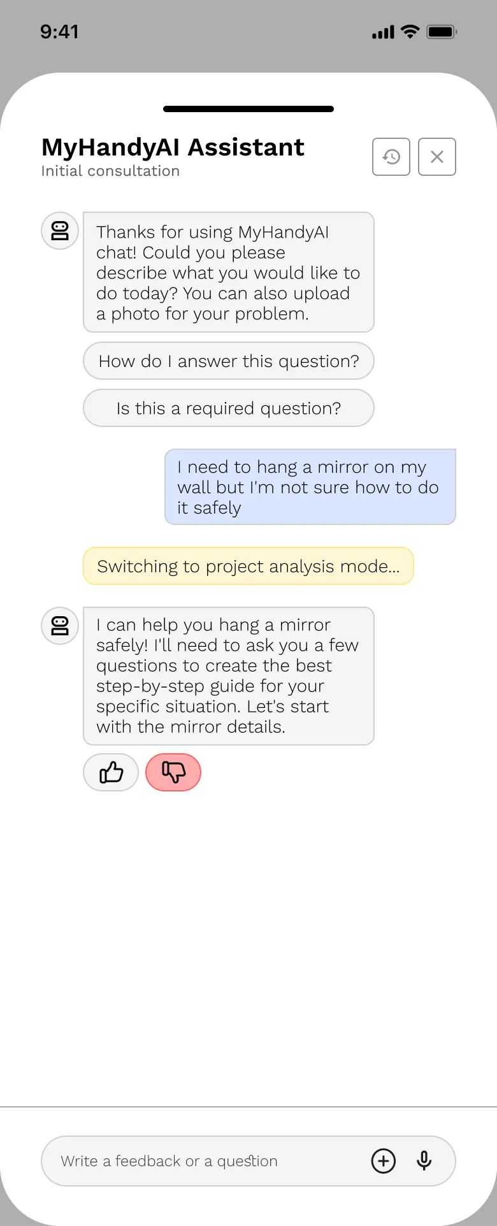The width and height of the screenshot is (497, 1226).
Task: Select "How do I answer this question?" suggestion
Action: 229,361
